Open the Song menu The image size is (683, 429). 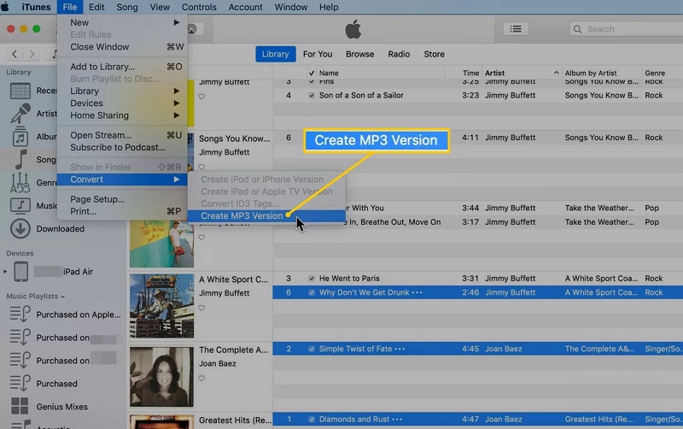click(127, 7)
